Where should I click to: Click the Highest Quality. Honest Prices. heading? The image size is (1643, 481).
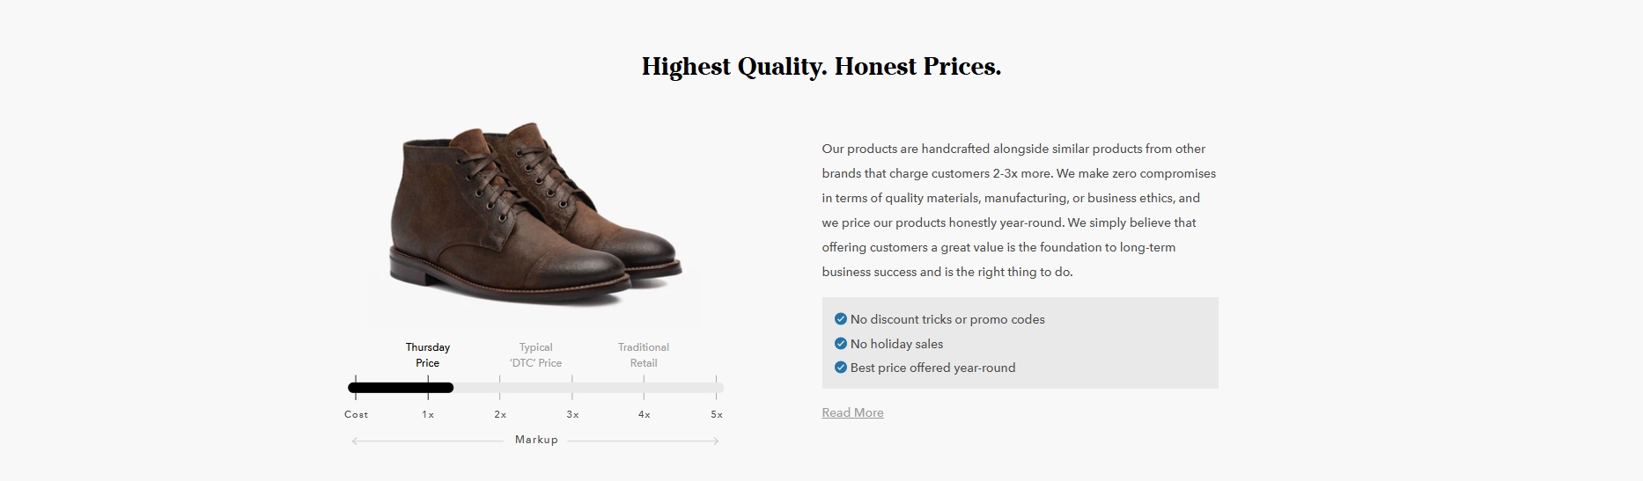[x=821, y=67]
